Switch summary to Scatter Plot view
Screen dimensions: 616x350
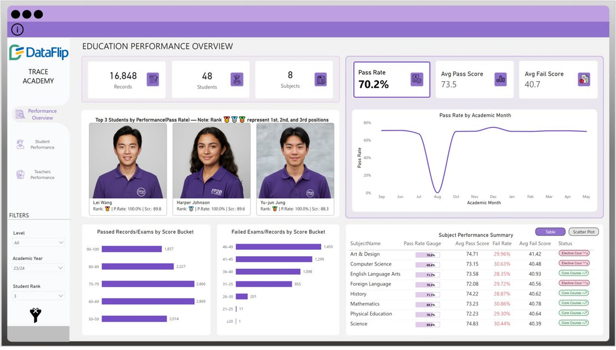[x=583, y=232]
